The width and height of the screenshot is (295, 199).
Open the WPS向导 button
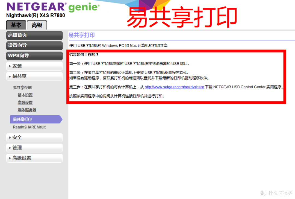point(34,56)
